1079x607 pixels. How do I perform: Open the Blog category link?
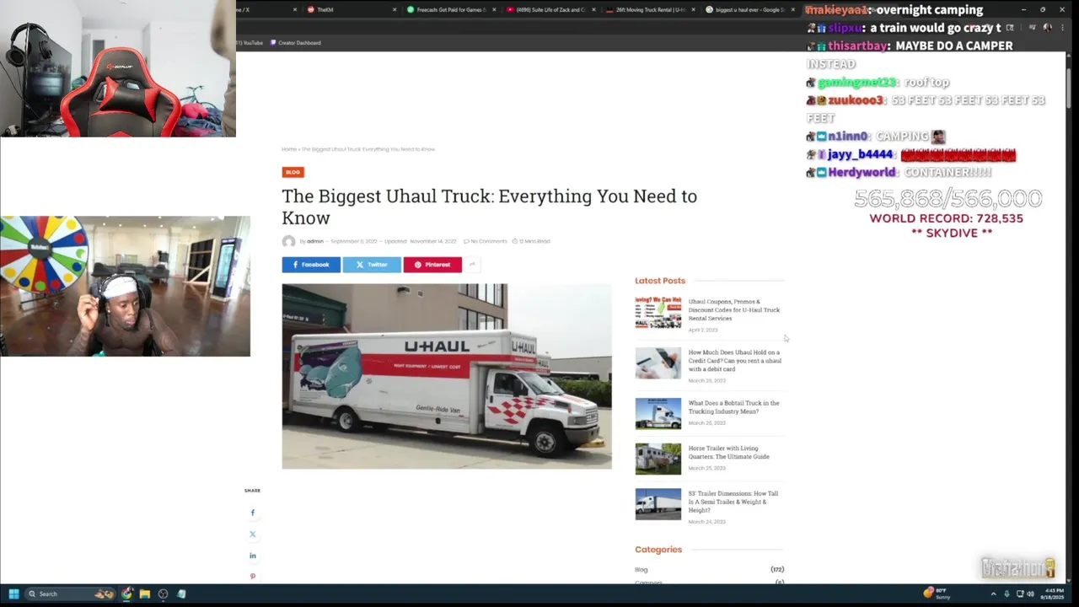641,570
